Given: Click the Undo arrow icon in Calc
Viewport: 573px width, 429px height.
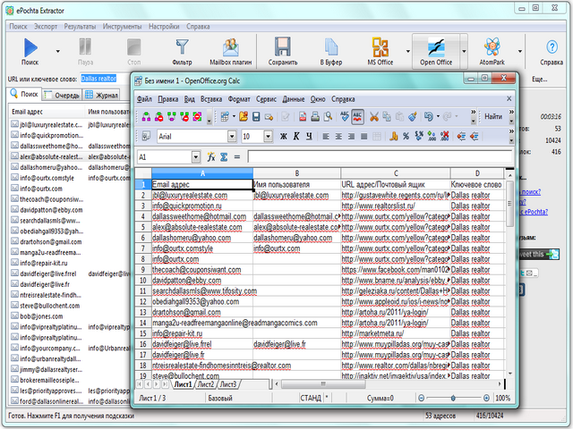Looking at the screenshot, I should (429, 117).
